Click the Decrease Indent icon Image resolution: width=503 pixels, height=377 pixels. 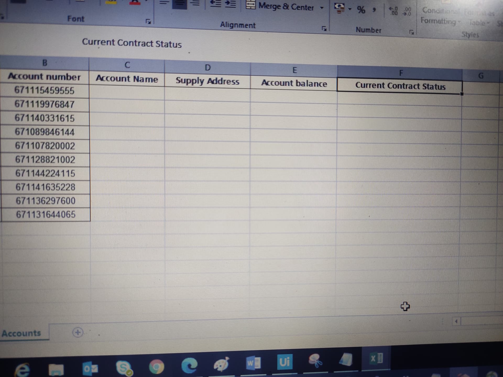click(215, 4)
